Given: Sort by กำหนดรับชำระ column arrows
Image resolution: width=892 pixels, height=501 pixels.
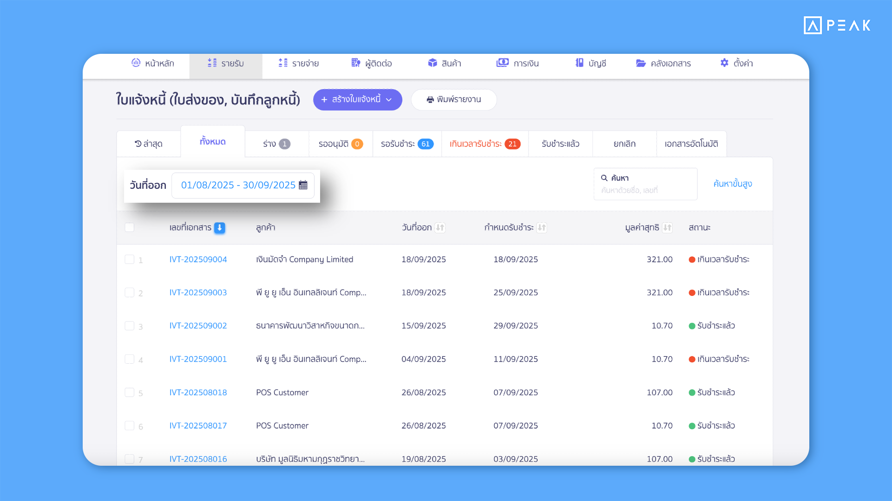Looking at the screenshot, I should click(541, 228).
